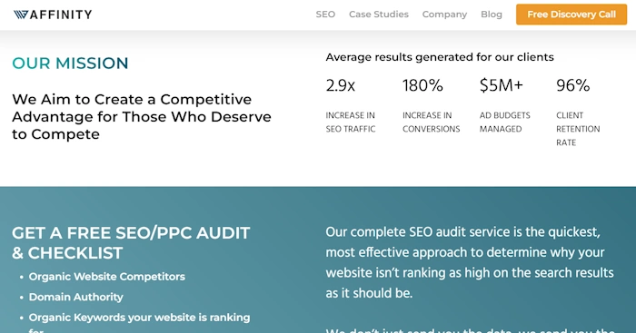The width and height of the screenshot is (636, 333).
Task: Click the competitive advantage mission statement
Action: pyautogui.click(x=142, y=117)
